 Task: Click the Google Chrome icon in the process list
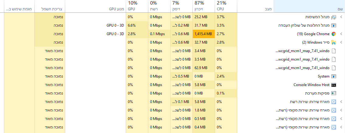point(333,34)
